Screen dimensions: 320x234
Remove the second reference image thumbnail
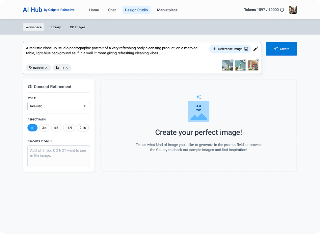[244, 61]
